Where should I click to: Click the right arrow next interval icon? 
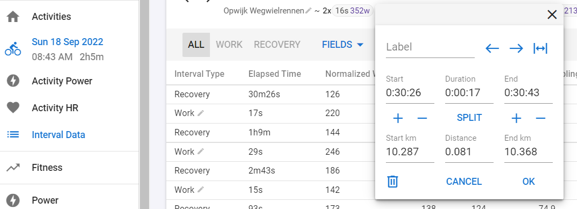pyautogui.click(x=516, y=48)
